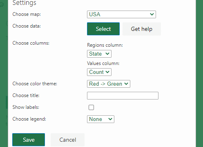
Task: Select the Settings heading text
Action: point(25,2)
